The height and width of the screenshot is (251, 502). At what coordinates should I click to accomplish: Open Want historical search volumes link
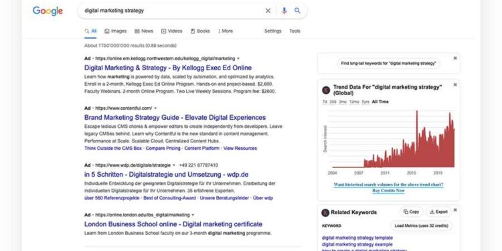coord(388,185)
